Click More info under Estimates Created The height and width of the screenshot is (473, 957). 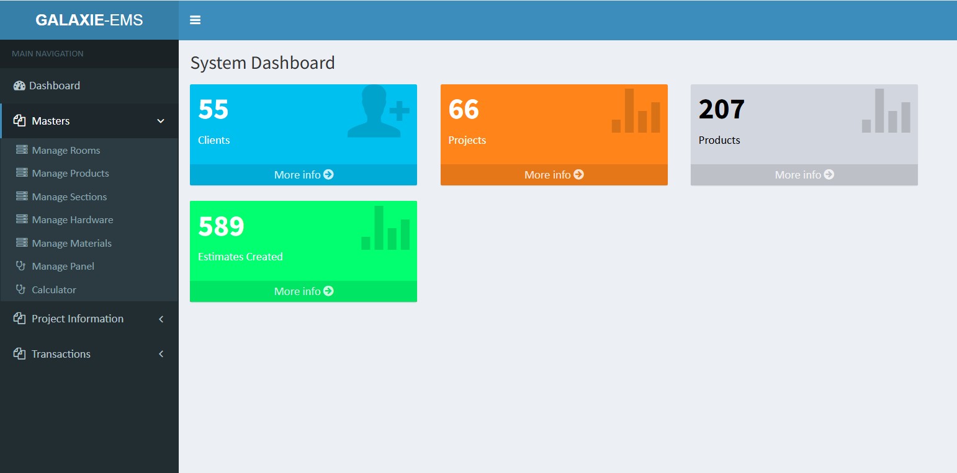coord(303,291)
